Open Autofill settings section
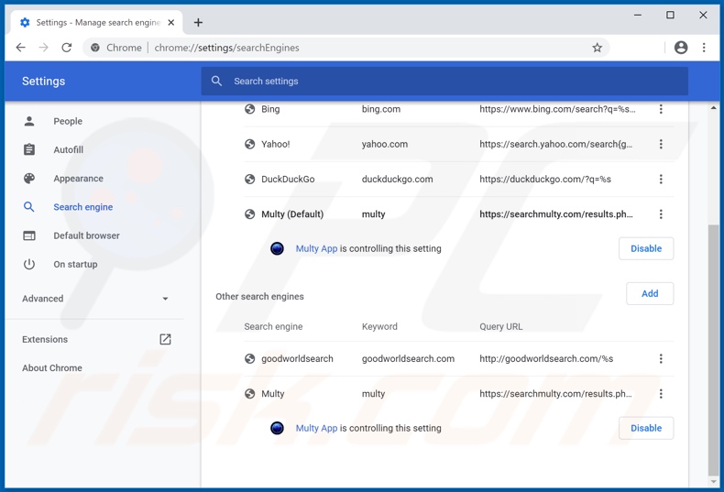The width and height of the screenshot is (724, 492). (69, 150)
